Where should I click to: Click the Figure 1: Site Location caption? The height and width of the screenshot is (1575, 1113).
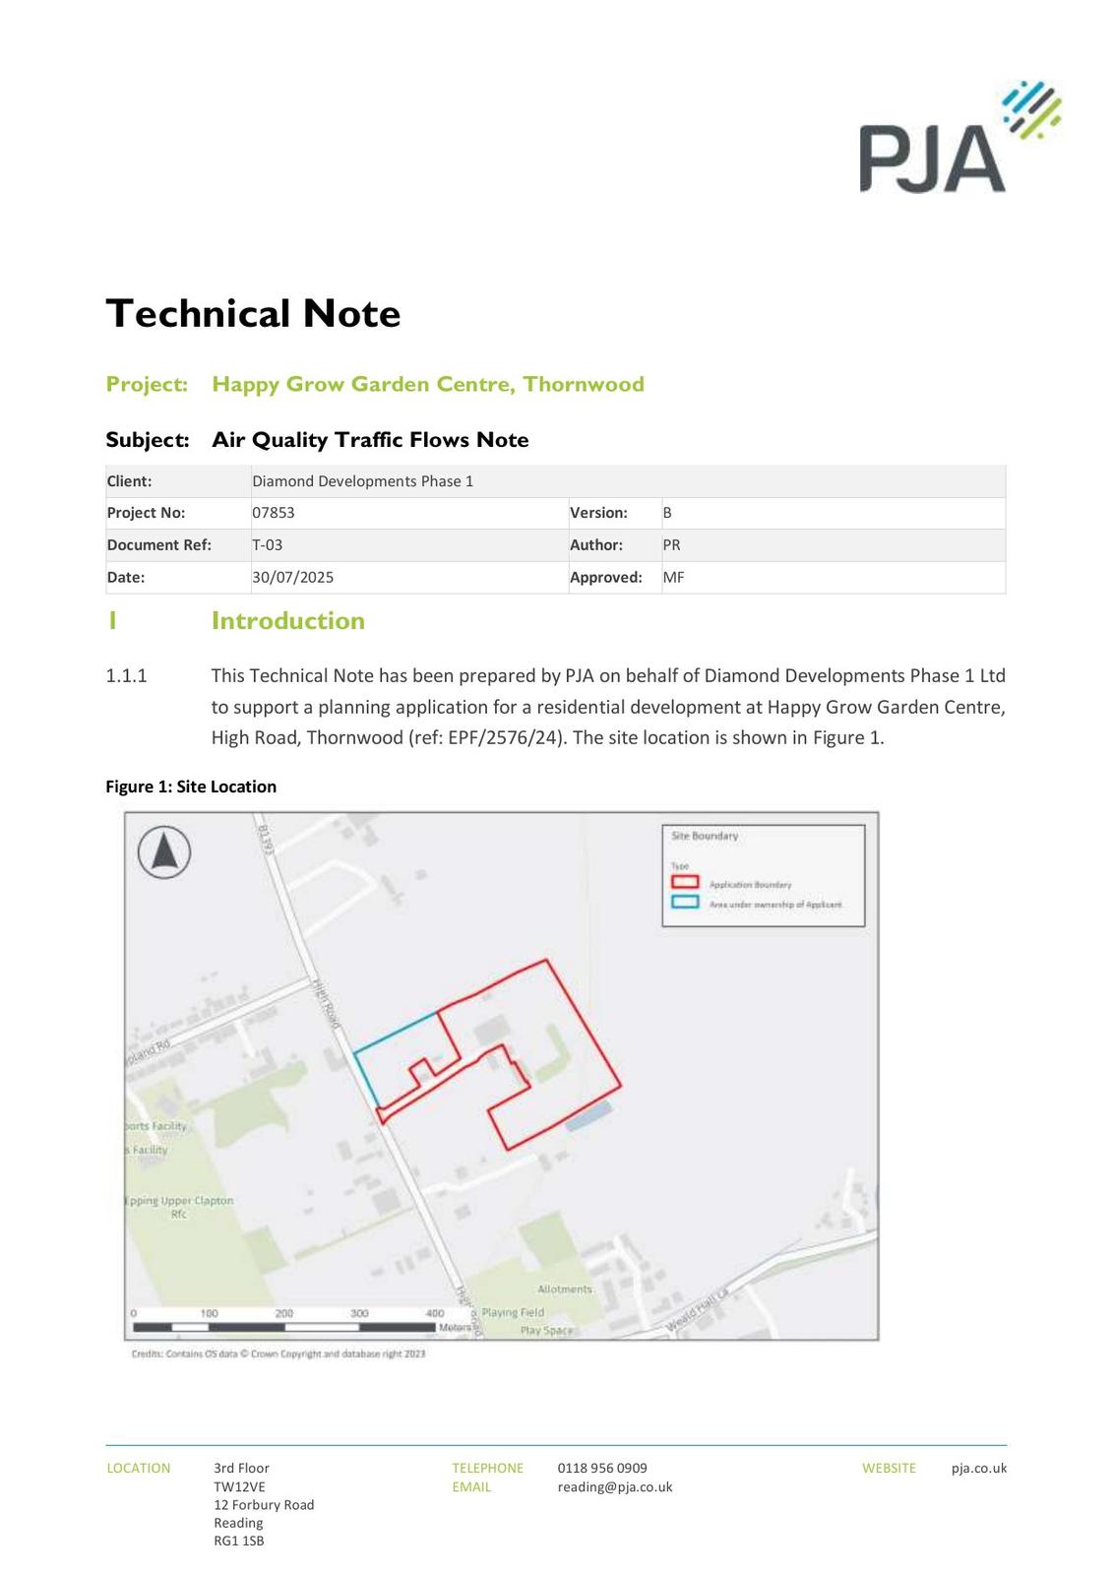coord(191,787)
